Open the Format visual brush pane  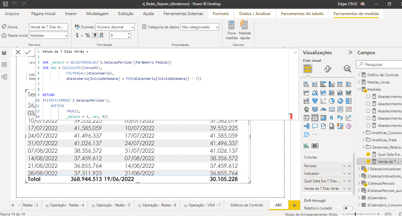tap(328, 69)
